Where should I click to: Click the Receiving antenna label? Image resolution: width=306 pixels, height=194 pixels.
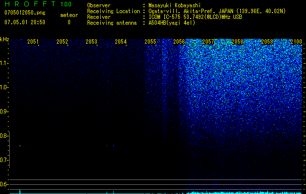(x=112, y=23)
